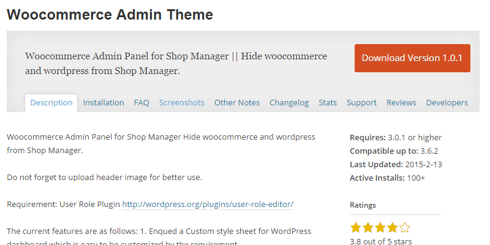Show the Changelog tab
490x245 pixels.
289,103
